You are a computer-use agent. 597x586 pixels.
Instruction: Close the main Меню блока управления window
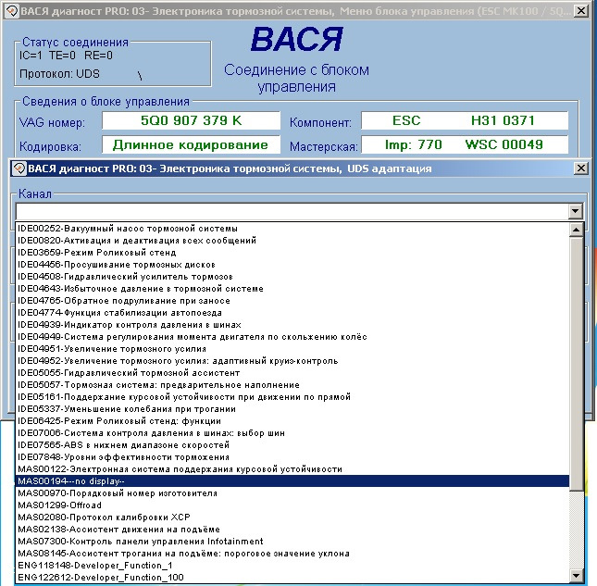(580, 11)
